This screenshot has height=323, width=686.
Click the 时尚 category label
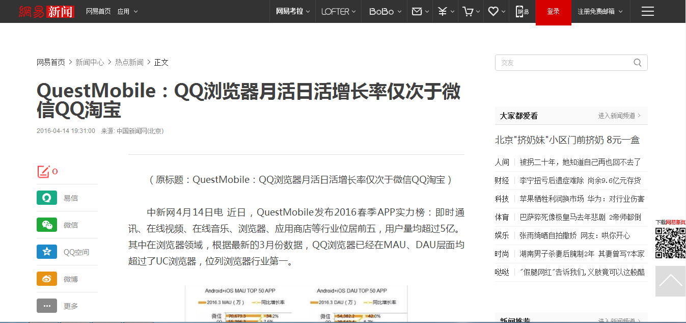coord(502,254)
